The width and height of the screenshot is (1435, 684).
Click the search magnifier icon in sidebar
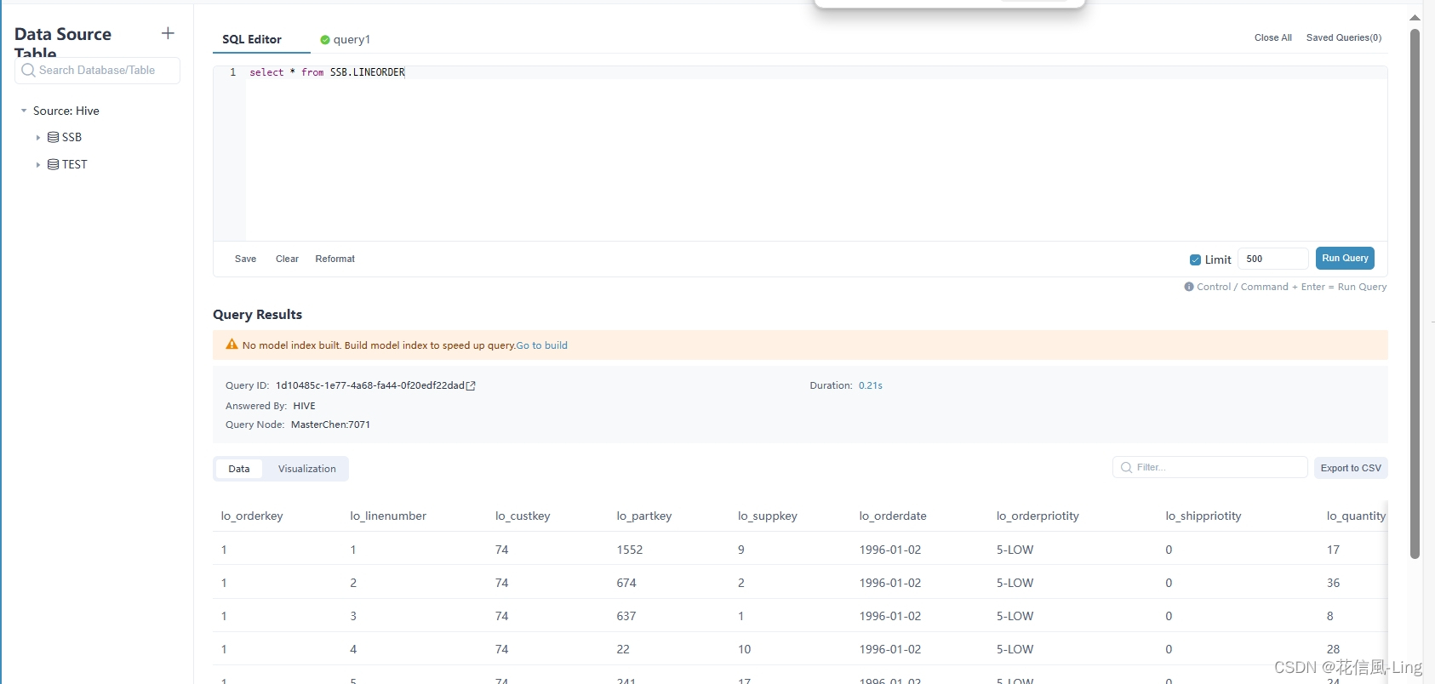coord(29,71)
